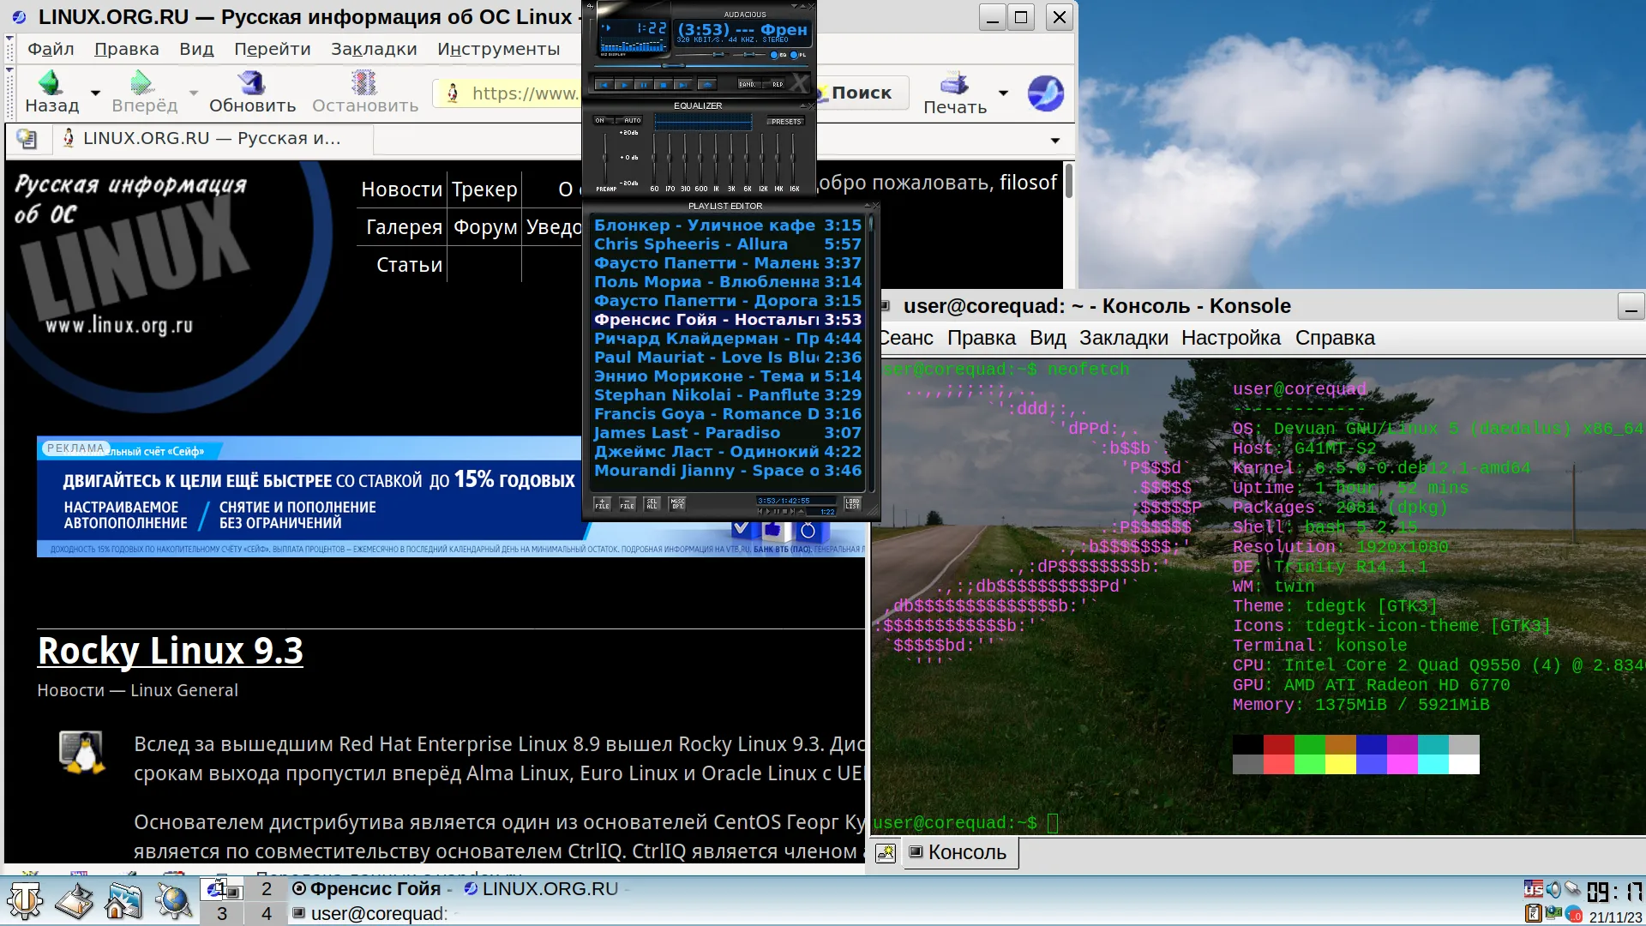This screenshot has width=1646, height=926.
Task: Click the Поиск search button in Konqueror
Action: tap(862, 93)
